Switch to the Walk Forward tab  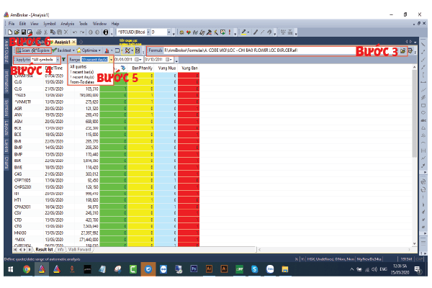click(x=79, y=249)
